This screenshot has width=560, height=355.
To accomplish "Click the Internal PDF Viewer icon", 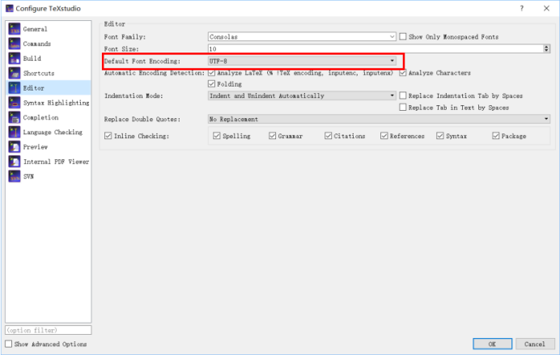I will (15, 162).
